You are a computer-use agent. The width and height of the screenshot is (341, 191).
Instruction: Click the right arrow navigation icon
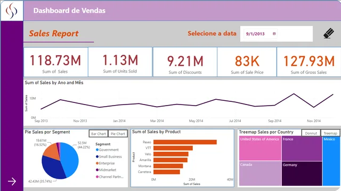tap(12, 181)
